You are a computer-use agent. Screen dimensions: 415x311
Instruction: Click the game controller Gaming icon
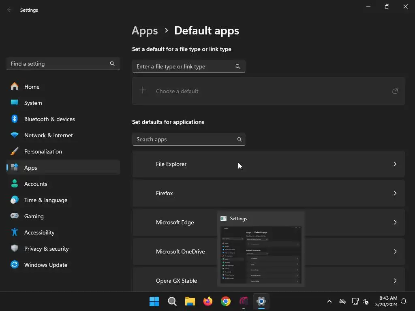(x=15, y=216)
